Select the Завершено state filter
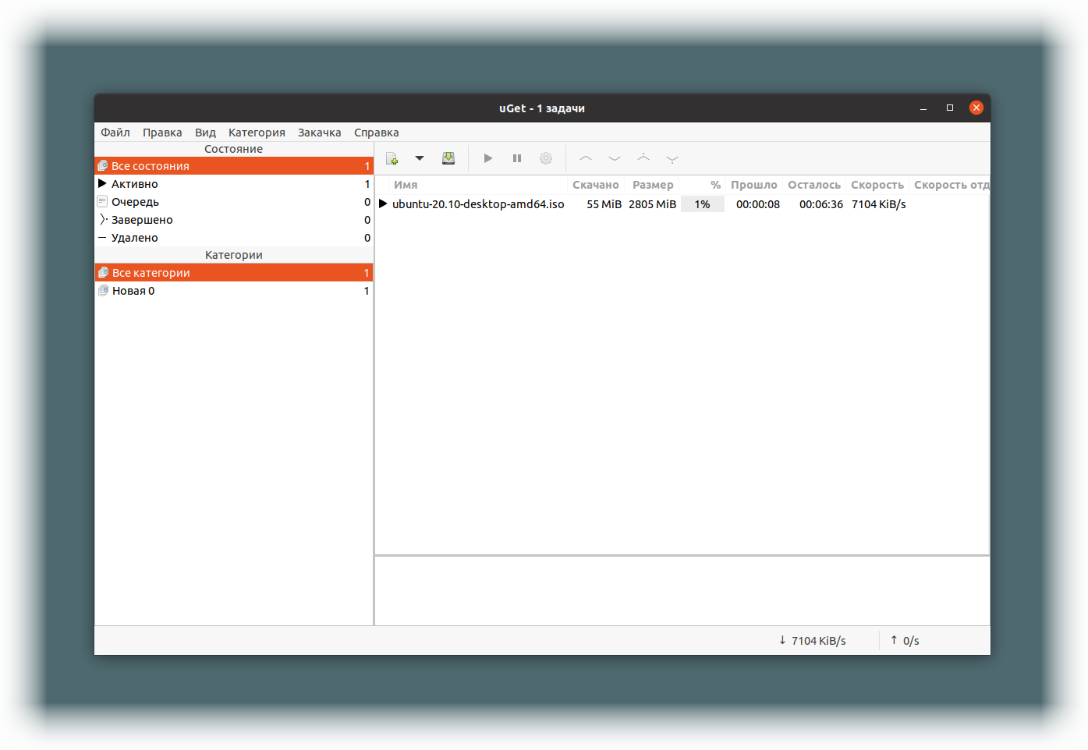Viewport: 1088px width, 750px height. pos(234,220)
